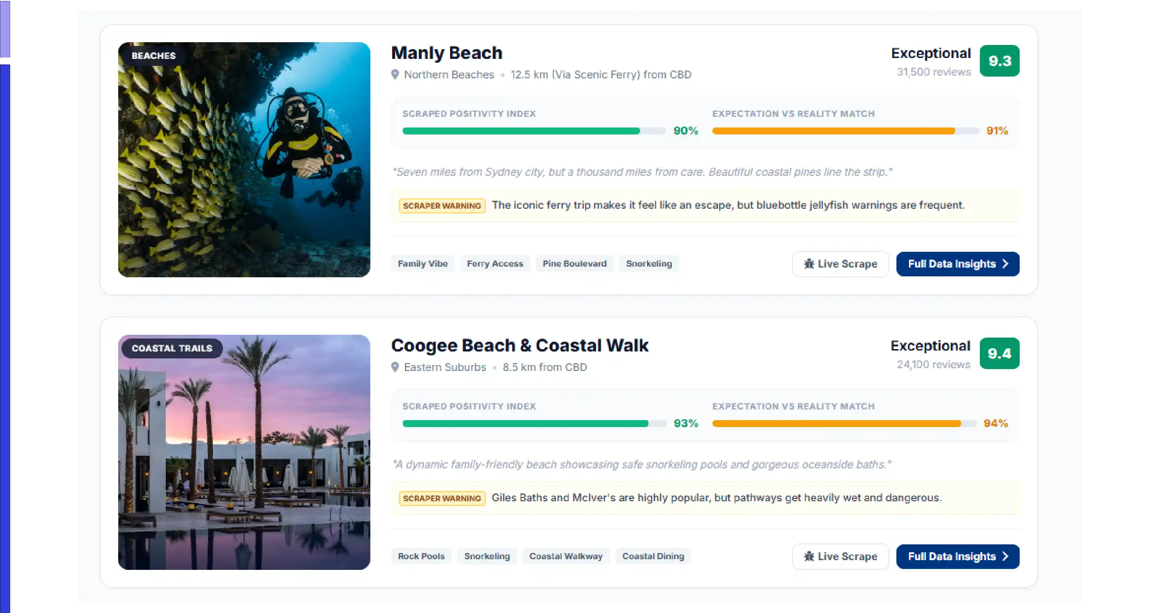Screen dimensions: 1162x613
Task: Click location pin icon beside Northern Beaches
Action: click(395, 75)
